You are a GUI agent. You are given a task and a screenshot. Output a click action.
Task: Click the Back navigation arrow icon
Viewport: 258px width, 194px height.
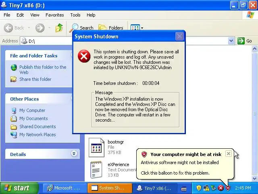8,28
